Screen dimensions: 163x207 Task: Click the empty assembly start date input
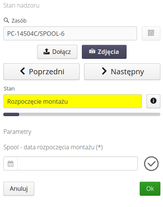click(77, 163)
